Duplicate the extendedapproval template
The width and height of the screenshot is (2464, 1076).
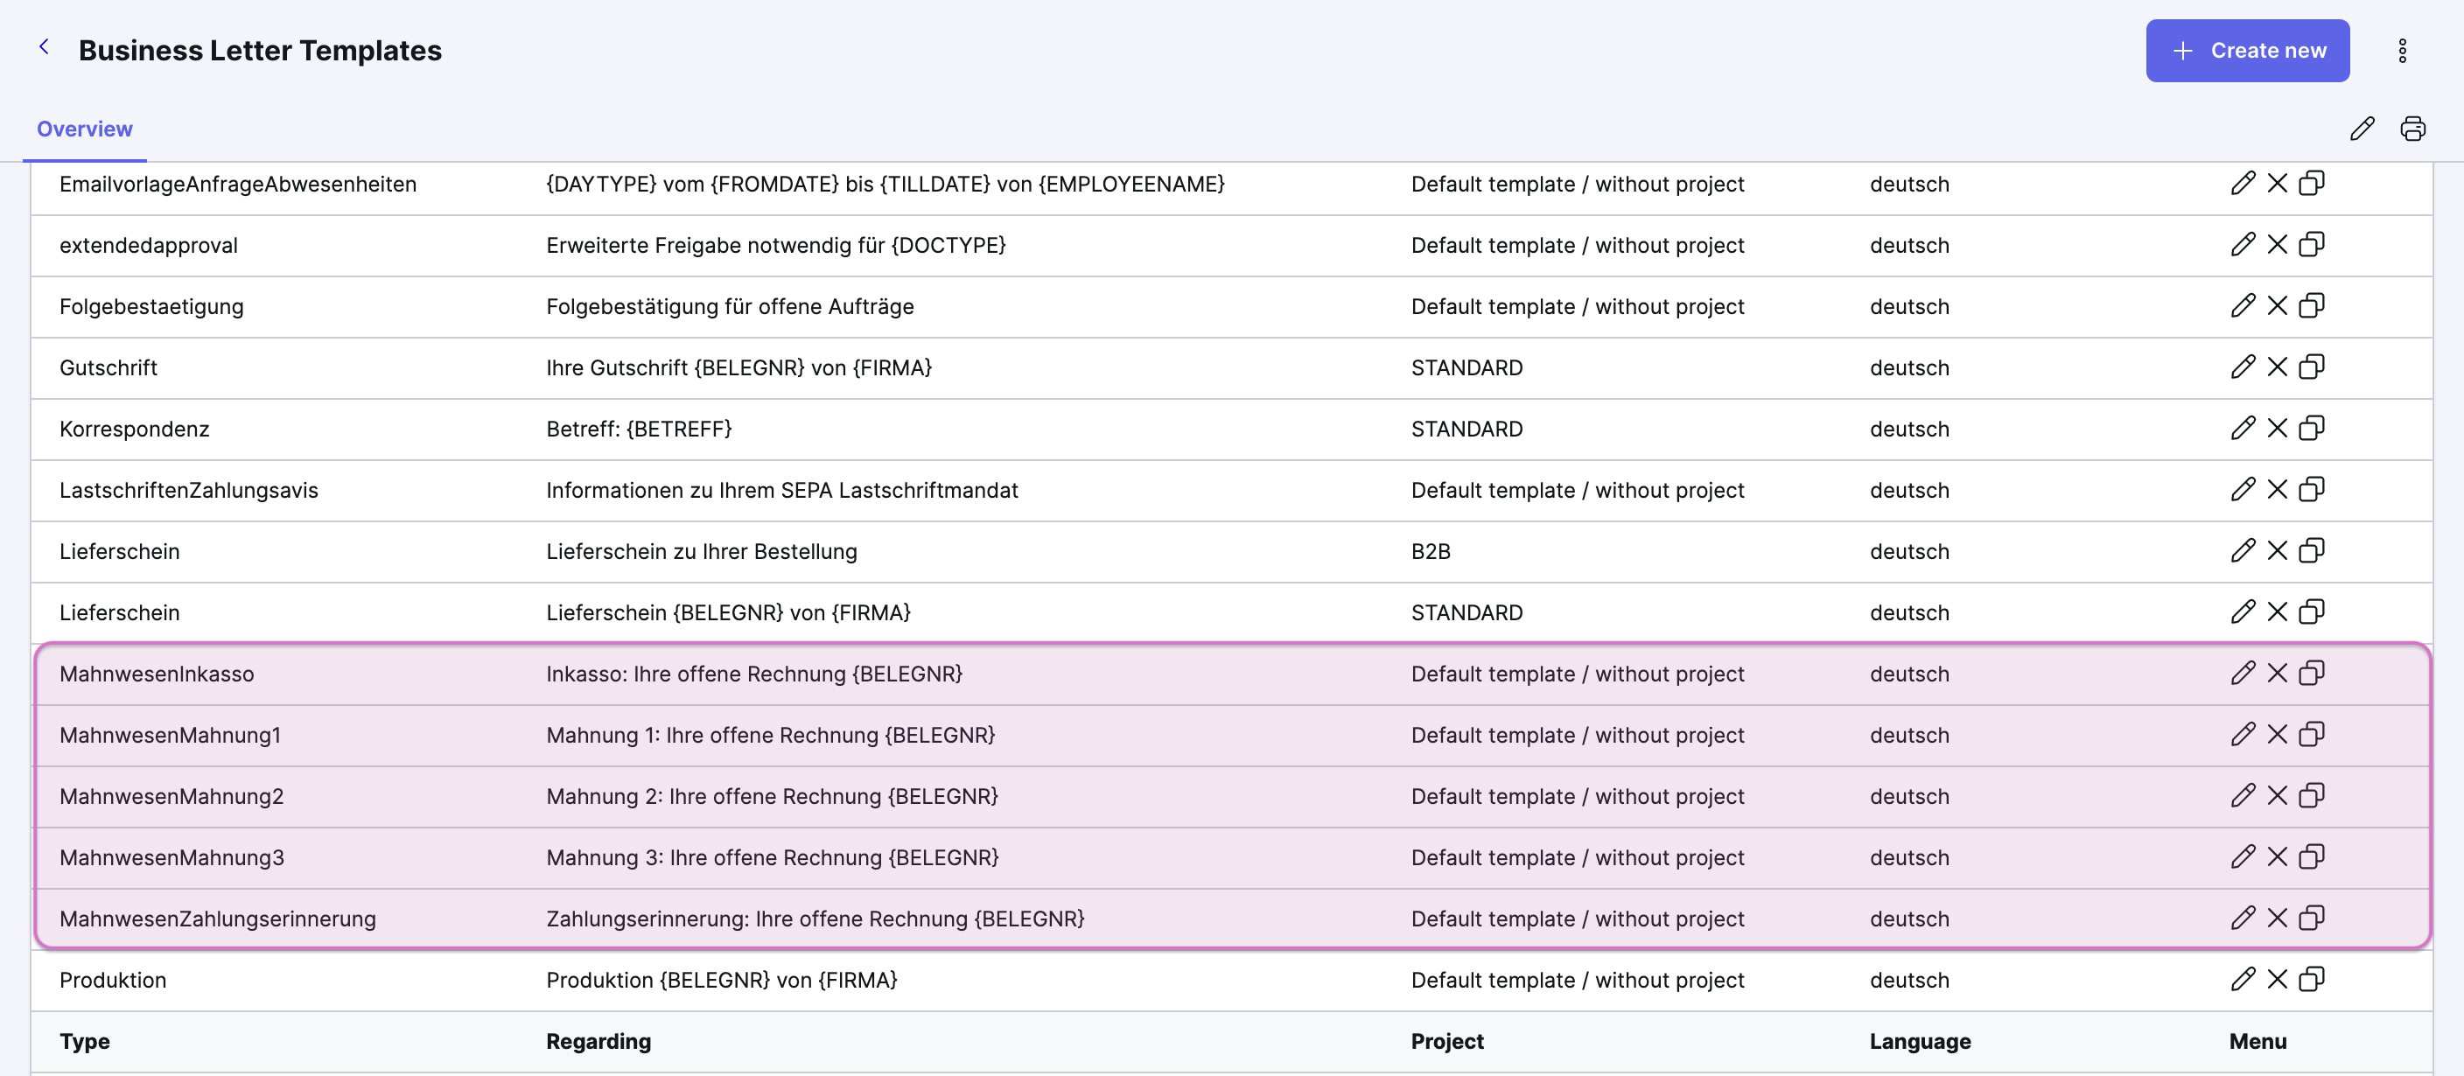coord(2312,245)
